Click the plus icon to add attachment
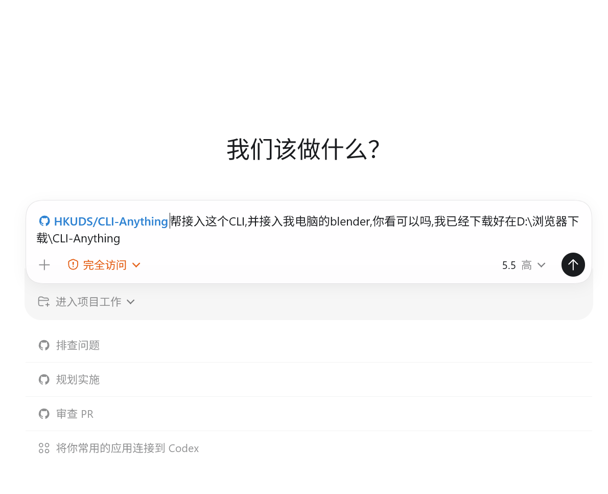 pos(44,265)
